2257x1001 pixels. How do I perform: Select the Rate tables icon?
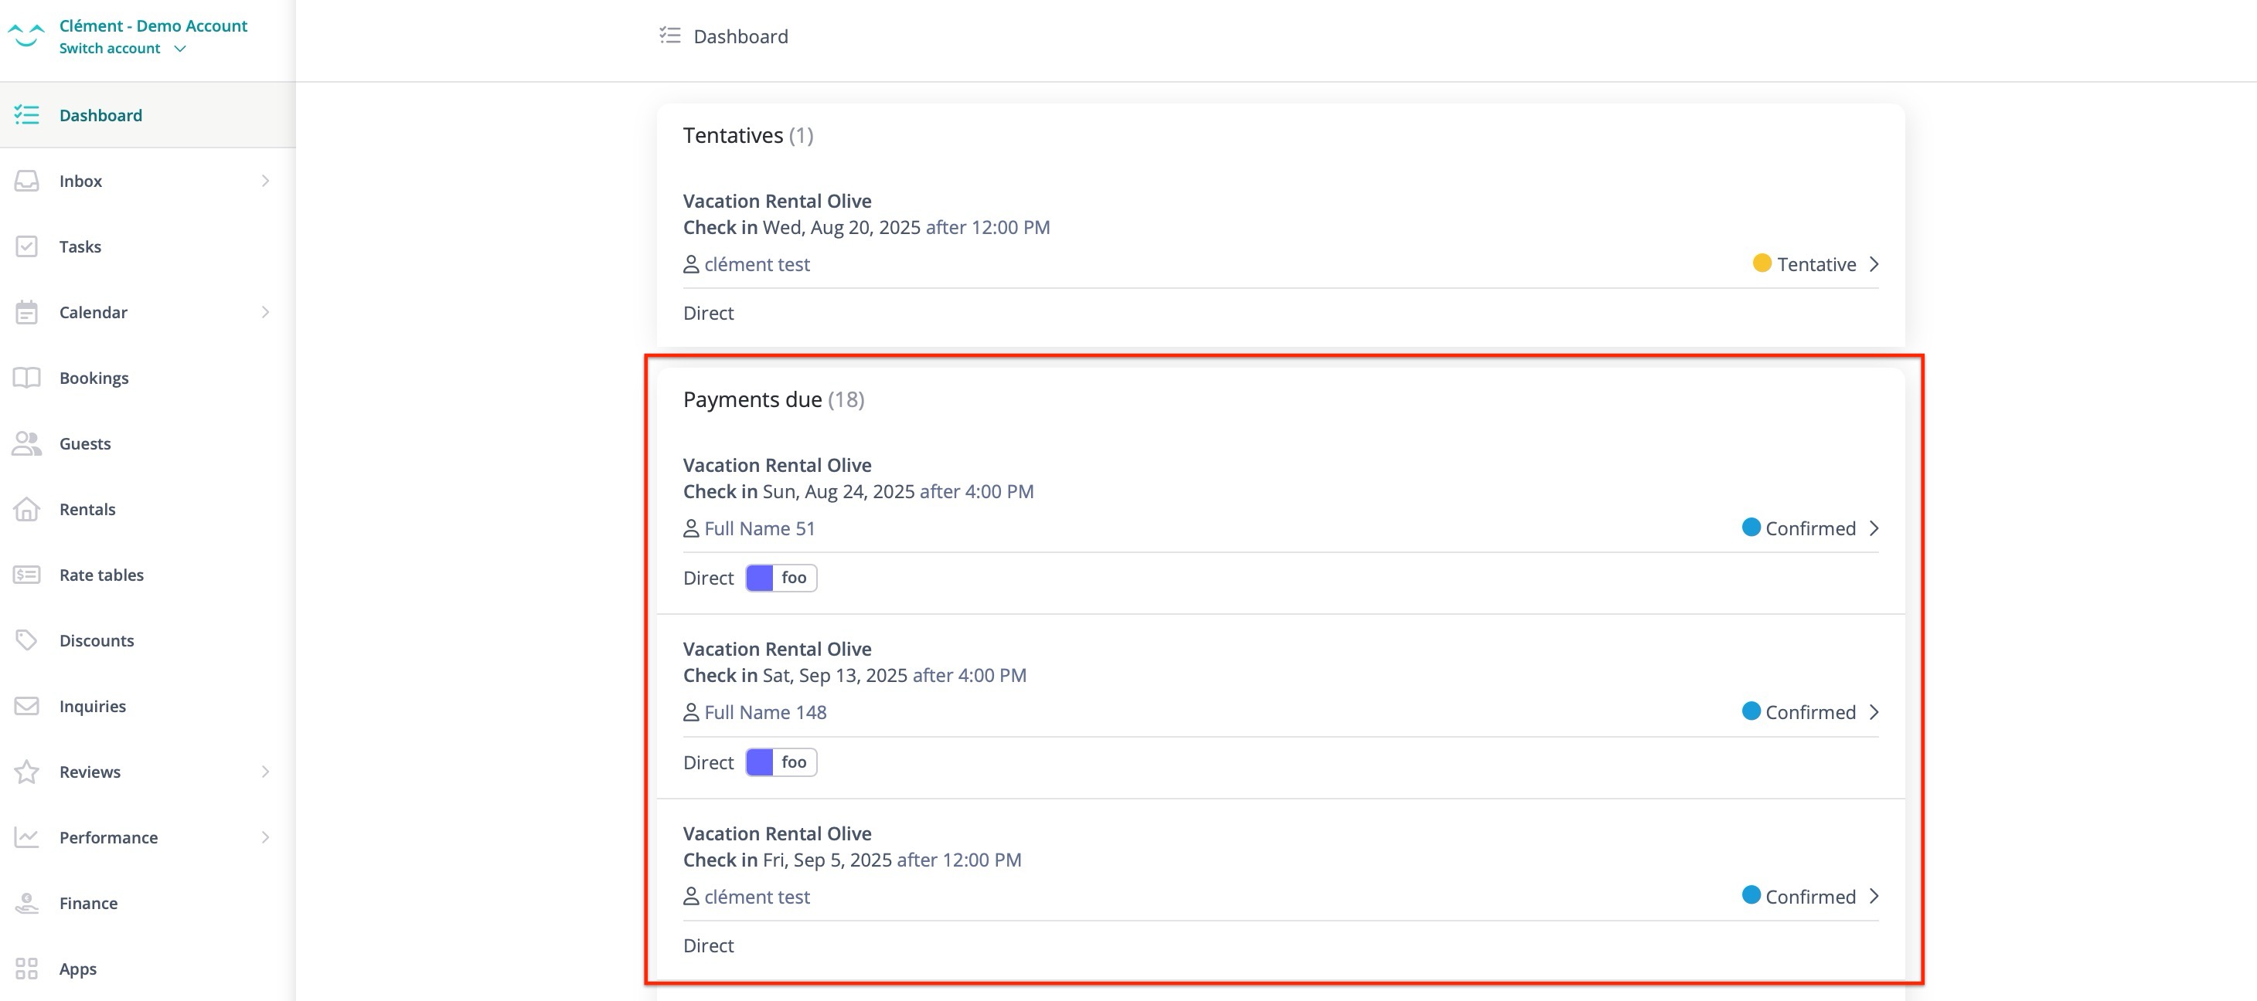27,575
